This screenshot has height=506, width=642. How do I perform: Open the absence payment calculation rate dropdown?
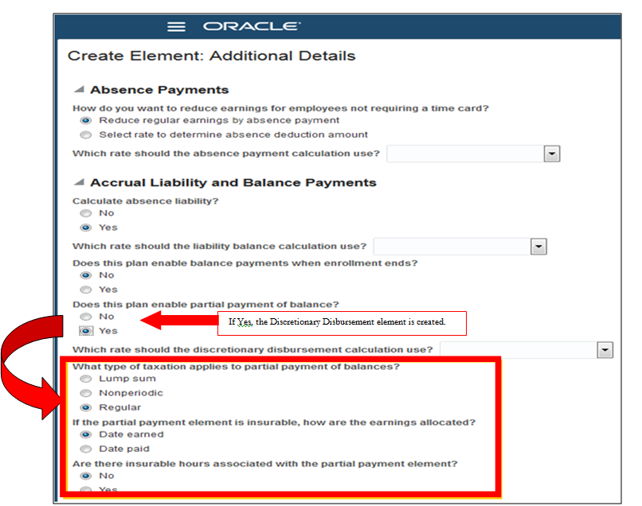click(552, 154)
